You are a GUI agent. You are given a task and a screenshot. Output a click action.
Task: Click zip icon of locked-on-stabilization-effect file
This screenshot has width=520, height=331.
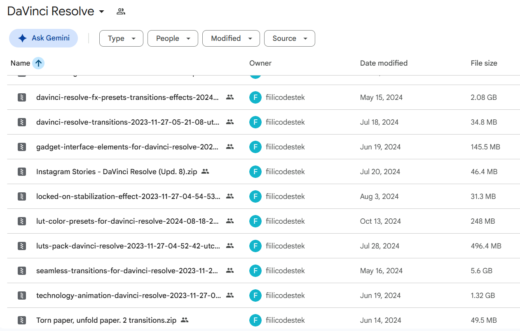(x=22, y=196)
